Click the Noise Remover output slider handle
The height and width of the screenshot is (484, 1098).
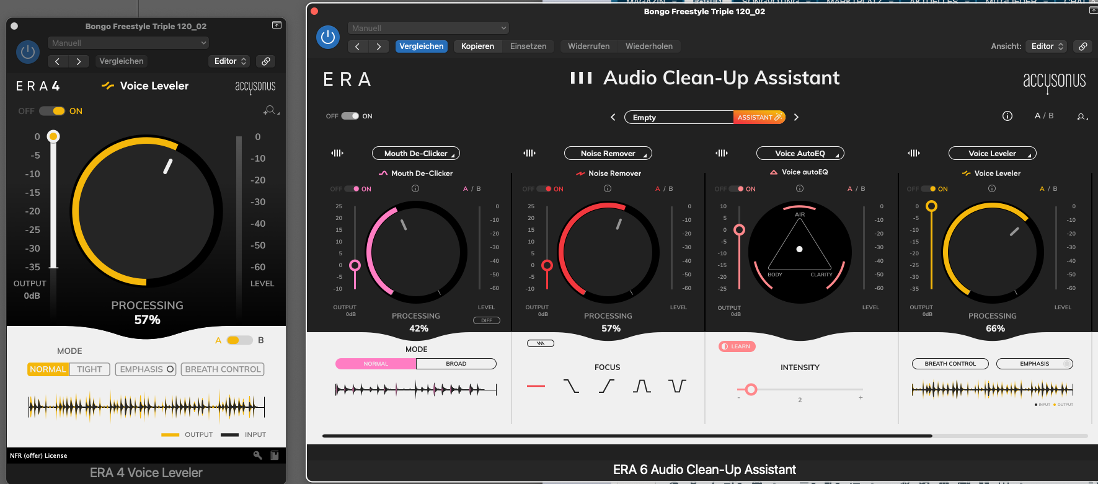[547, 266]
